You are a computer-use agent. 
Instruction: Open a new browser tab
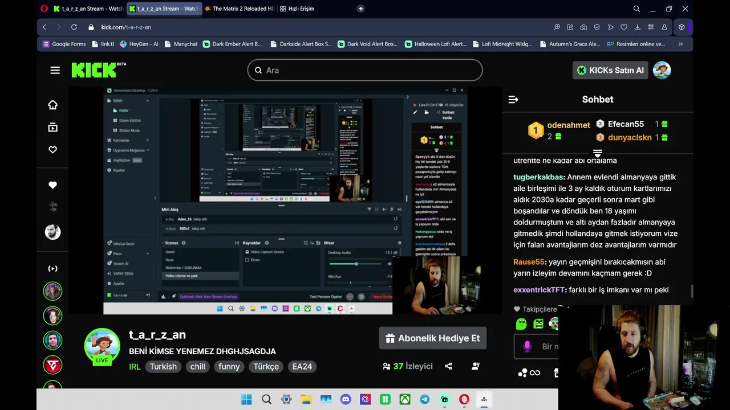(x=360, y=9)
